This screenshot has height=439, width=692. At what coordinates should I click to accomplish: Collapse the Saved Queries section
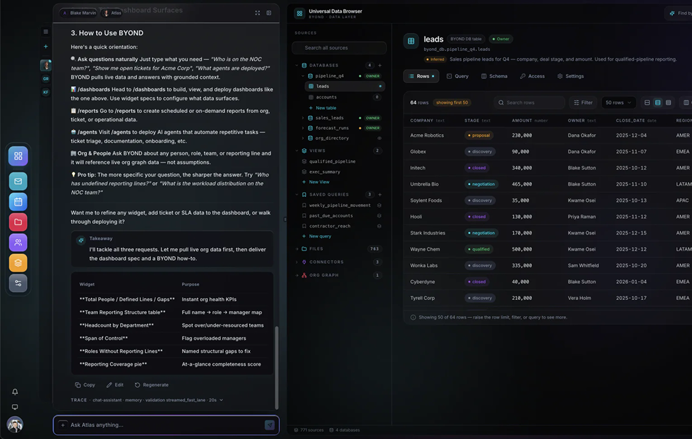(x=297, y=195)
